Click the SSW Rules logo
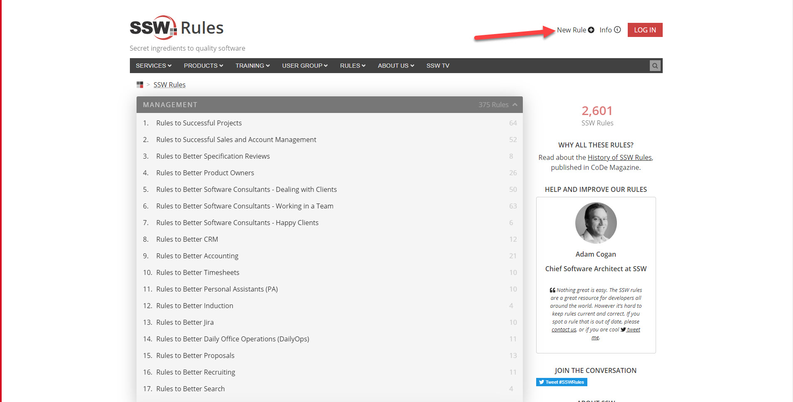 [176, 28]
